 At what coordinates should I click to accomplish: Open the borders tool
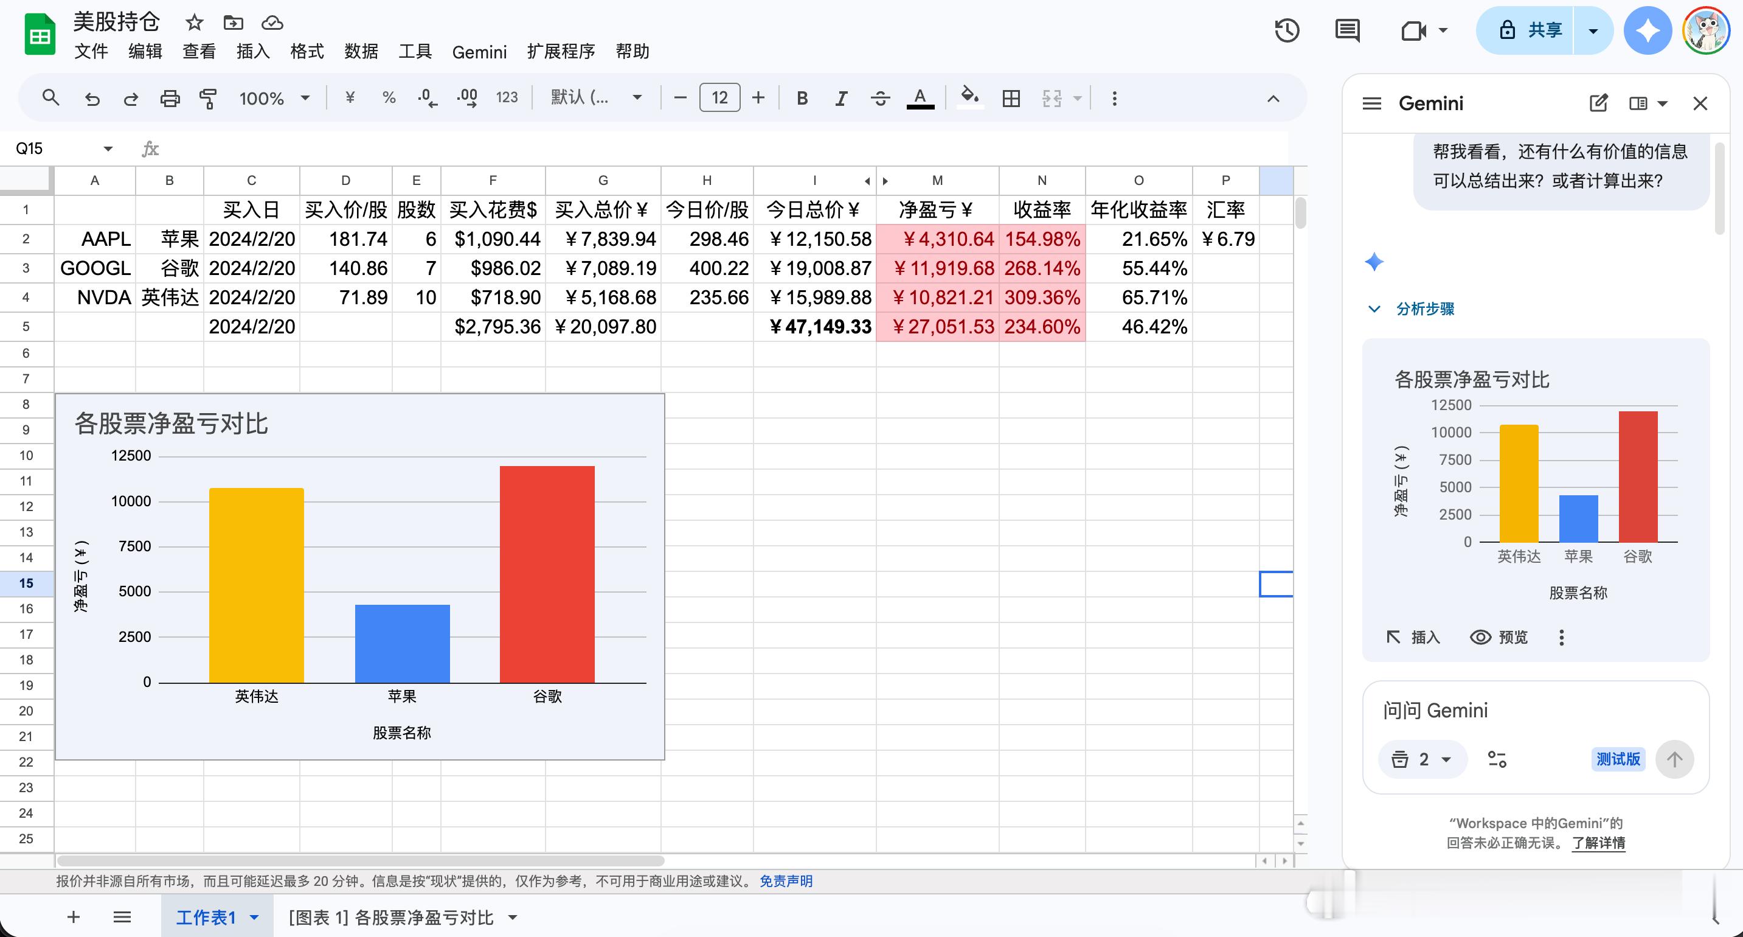pos(1011,99)
